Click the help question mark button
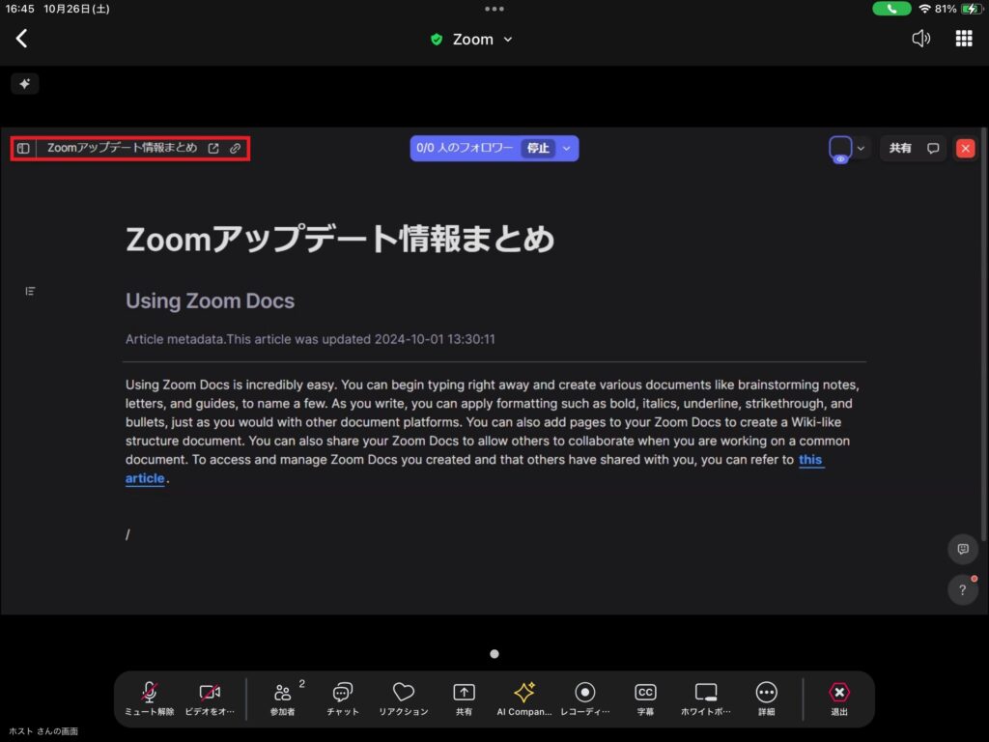 tap(962, 589)
